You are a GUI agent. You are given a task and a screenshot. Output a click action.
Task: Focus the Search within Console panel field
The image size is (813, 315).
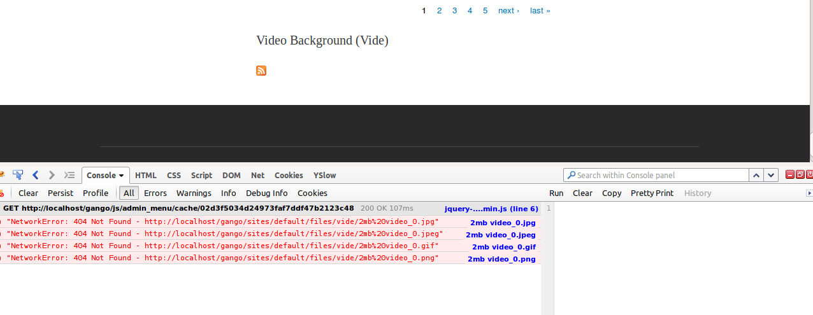pyautogui.click(x=656, y=175)
